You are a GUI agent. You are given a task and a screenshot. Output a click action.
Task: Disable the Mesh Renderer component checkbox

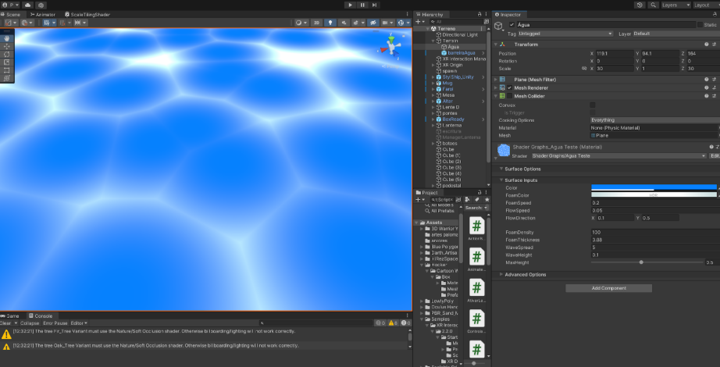click(510, 87)
